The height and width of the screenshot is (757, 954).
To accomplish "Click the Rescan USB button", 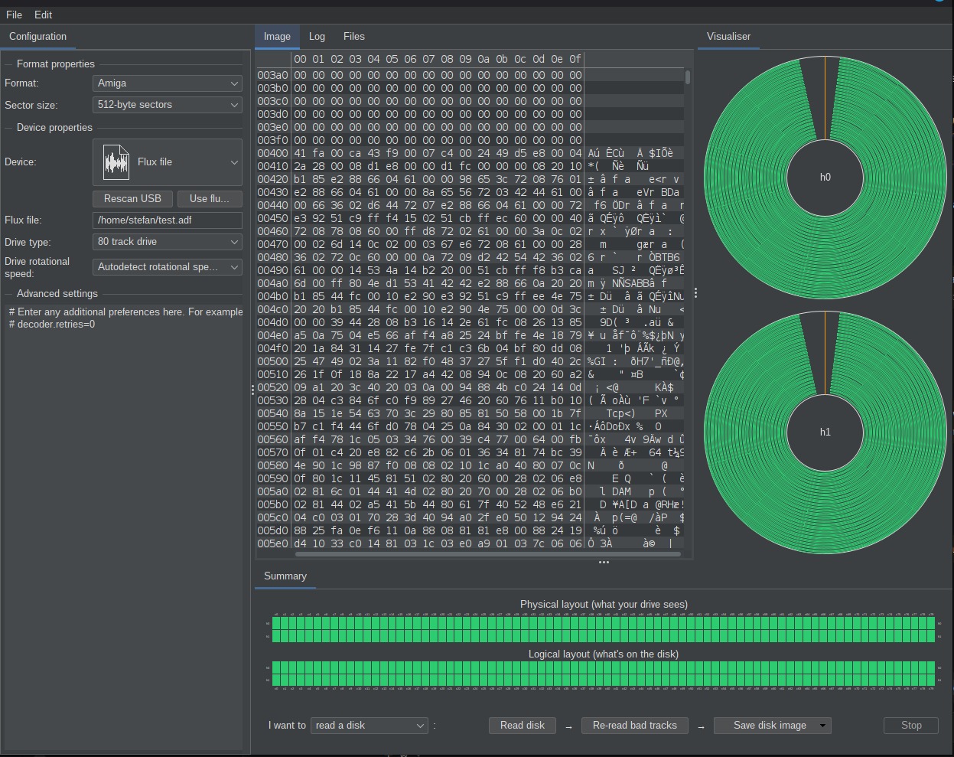I will point(132,198).
